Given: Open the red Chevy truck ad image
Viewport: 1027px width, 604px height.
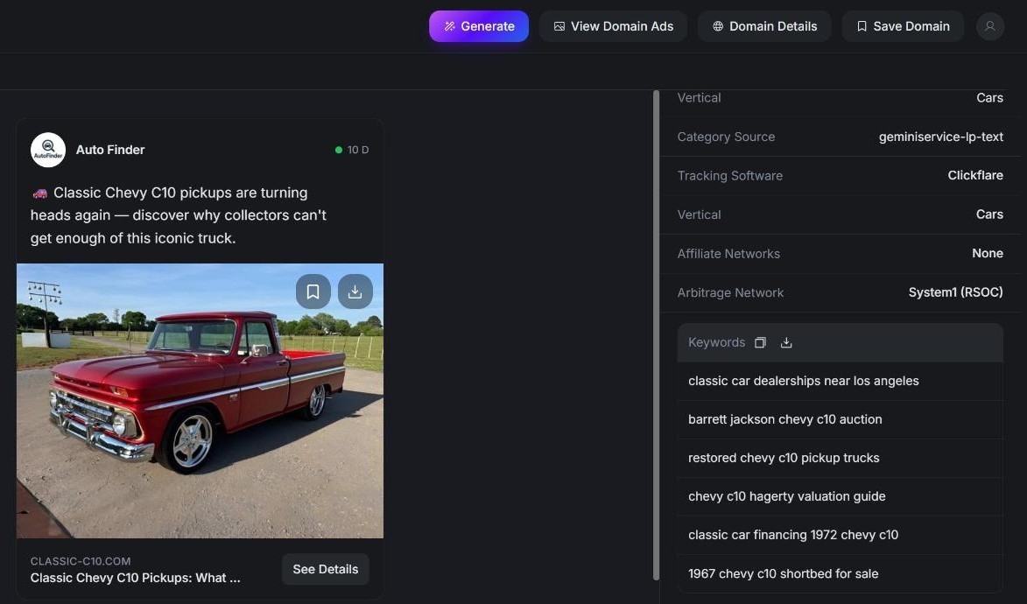Looking at the screenshot, I should (x=200, y=401).
